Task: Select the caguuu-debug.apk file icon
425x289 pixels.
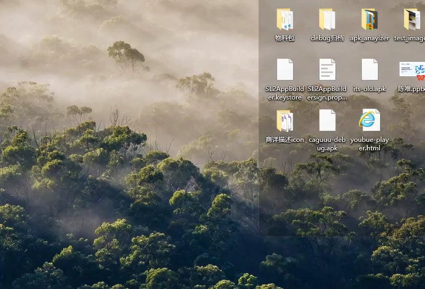Action: pyautogui.click(x=327, y=120)
